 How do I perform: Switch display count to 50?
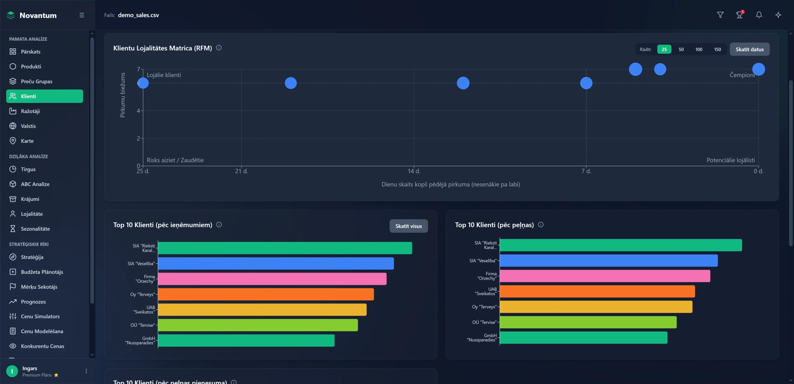pyautogui.click(x=681, y=49)
